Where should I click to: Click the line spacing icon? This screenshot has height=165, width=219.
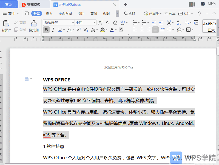[169, 30]
